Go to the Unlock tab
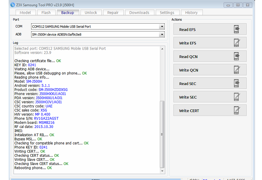 [91, 12]
